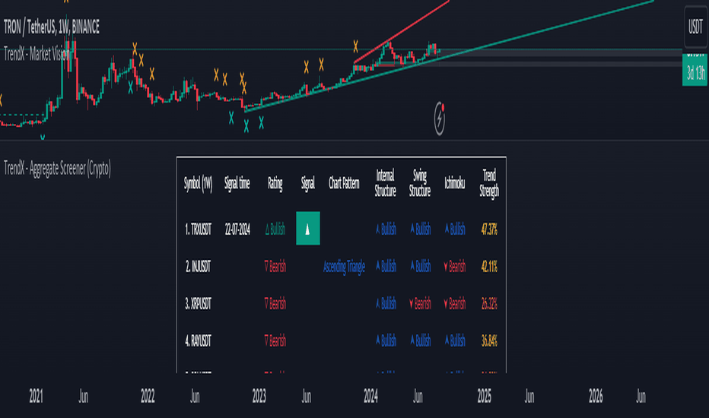The image size is (709, 418).
Task: Click the 22-07-2024 signal time cell
Action: coord(237,230)
